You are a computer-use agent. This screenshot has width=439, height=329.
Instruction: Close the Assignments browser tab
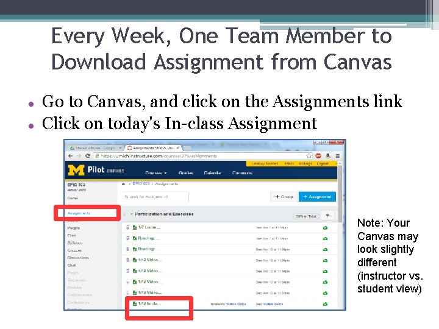[x=177, y=147]
